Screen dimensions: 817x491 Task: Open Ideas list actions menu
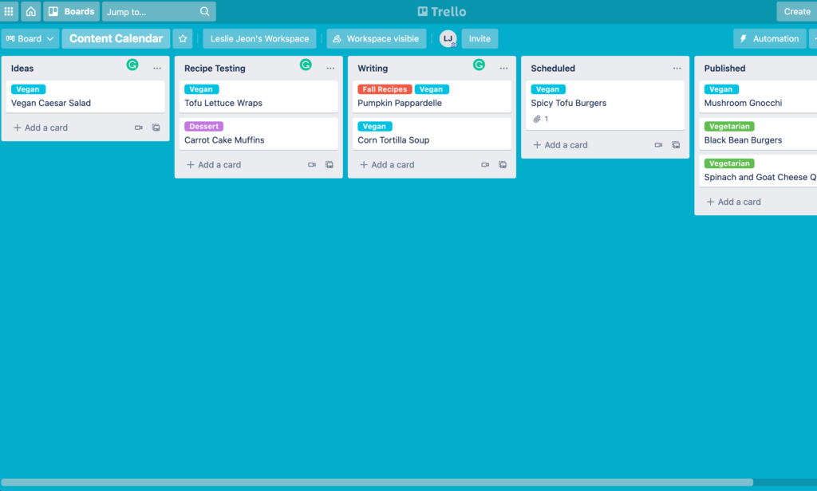(157, 69)
